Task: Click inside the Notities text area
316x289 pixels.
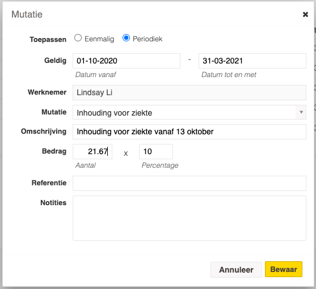Action: [x=189, y=218]
